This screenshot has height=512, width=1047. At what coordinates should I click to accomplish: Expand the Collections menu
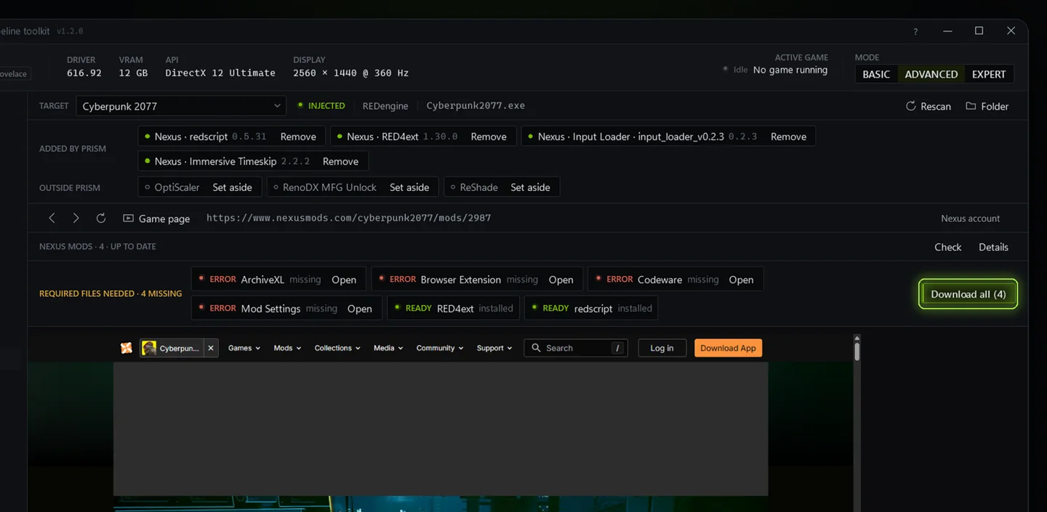pyautogui.click(x=337, y=348)
